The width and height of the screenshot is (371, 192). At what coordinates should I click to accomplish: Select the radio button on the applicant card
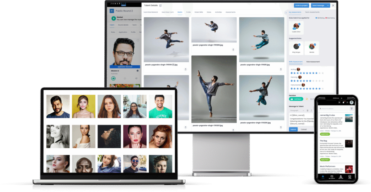(138, 40)
